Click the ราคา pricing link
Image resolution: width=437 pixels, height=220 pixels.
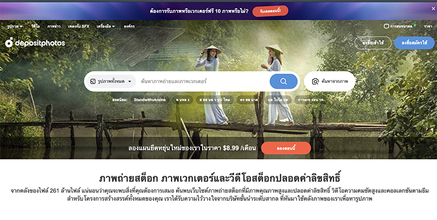coord(428,26)
